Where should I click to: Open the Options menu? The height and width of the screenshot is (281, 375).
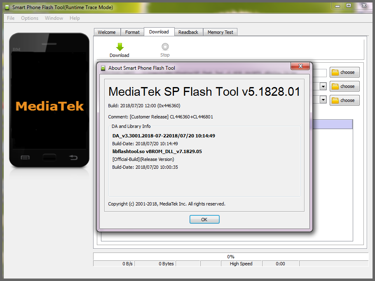click(x=30, y=18)
